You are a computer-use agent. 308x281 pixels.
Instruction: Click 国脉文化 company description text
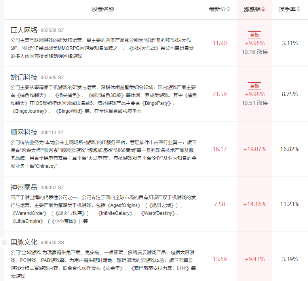pos(103,264)
